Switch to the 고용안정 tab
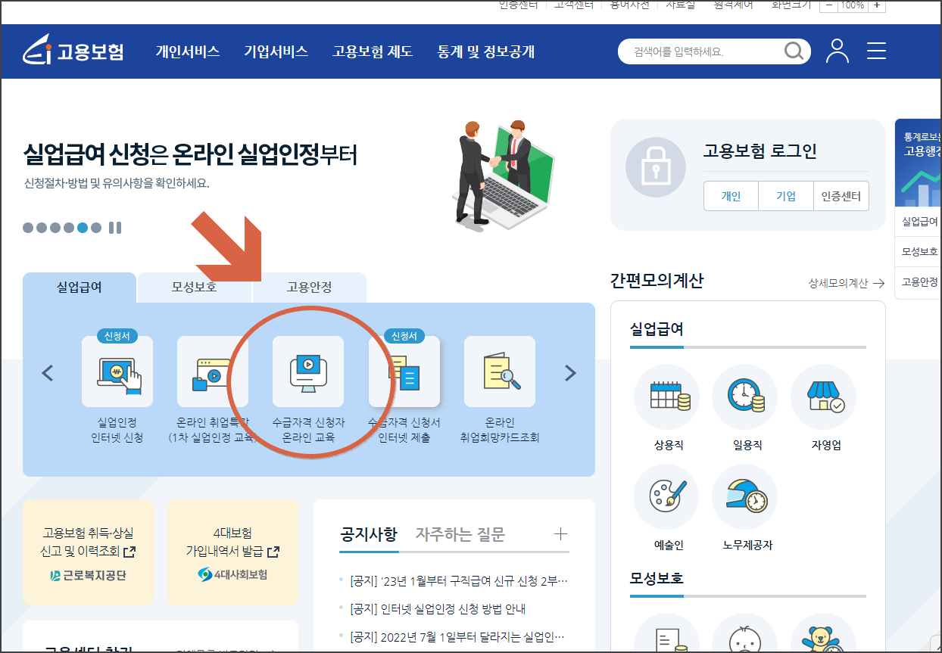942x653 pixels. 309,288
